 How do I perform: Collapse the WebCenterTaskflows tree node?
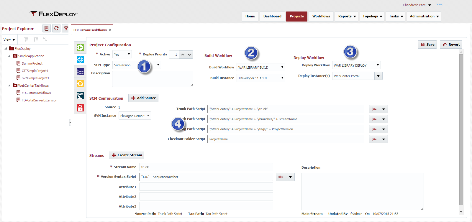tap(9, 85)
